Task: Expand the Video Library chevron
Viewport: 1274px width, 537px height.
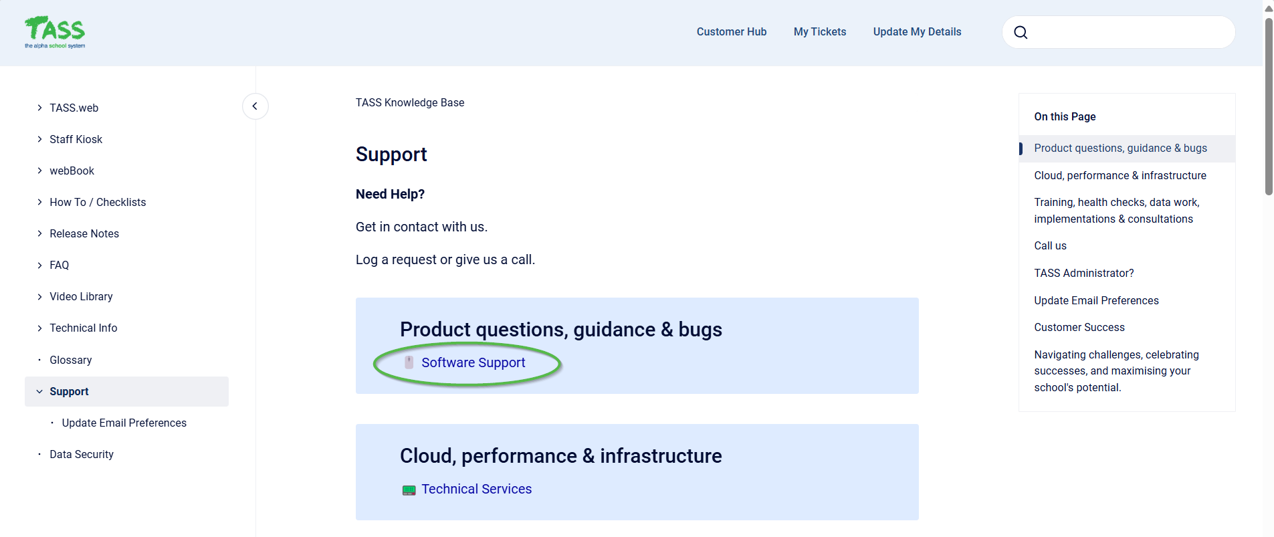Action: [40, 296]
